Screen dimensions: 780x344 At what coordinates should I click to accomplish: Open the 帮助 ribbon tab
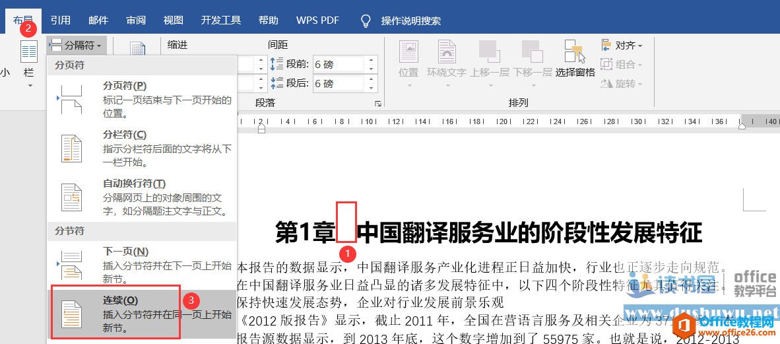[x=269, y=20]
